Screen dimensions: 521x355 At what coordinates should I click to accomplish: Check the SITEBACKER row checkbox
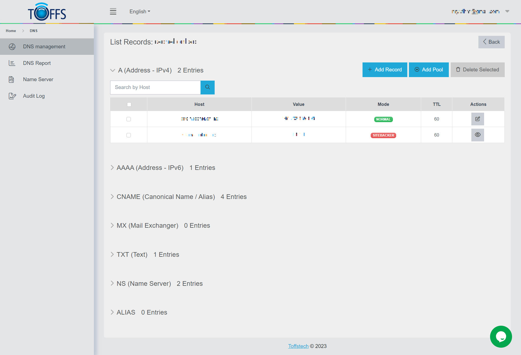click(x=129, y=135)
